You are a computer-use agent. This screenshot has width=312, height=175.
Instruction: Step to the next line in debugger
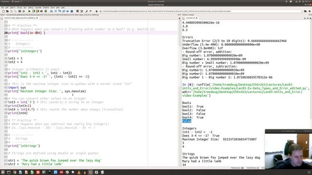pyautogui.click(x=56, y=11)
